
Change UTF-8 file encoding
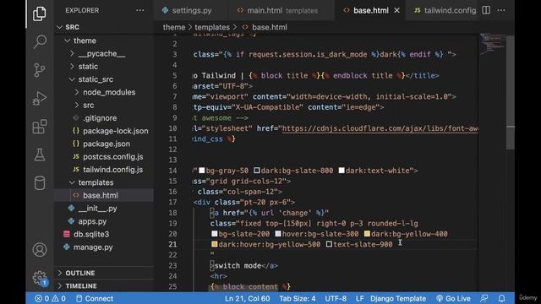coord(336,298)
